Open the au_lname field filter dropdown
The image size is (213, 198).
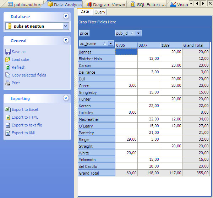tap(110, 44)
